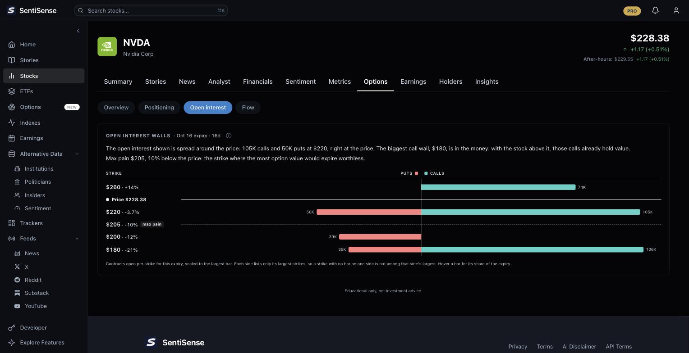Screen dimensions: 689x353
Task: Open the Earnings calendar sidebar item
Action: 44,138
